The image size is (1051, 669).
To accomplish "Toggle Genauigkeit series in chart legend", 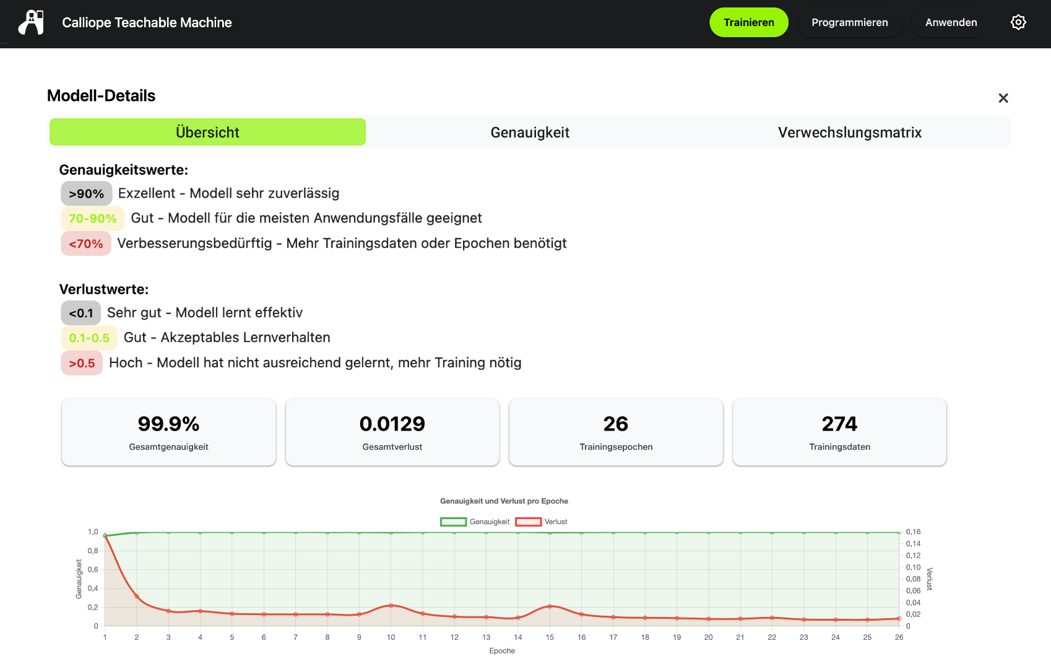I will click(490, 522).
